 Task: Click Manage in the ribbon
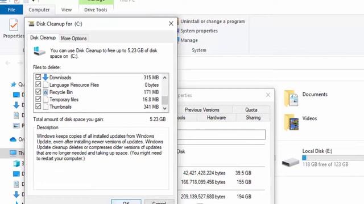[189, 40]
